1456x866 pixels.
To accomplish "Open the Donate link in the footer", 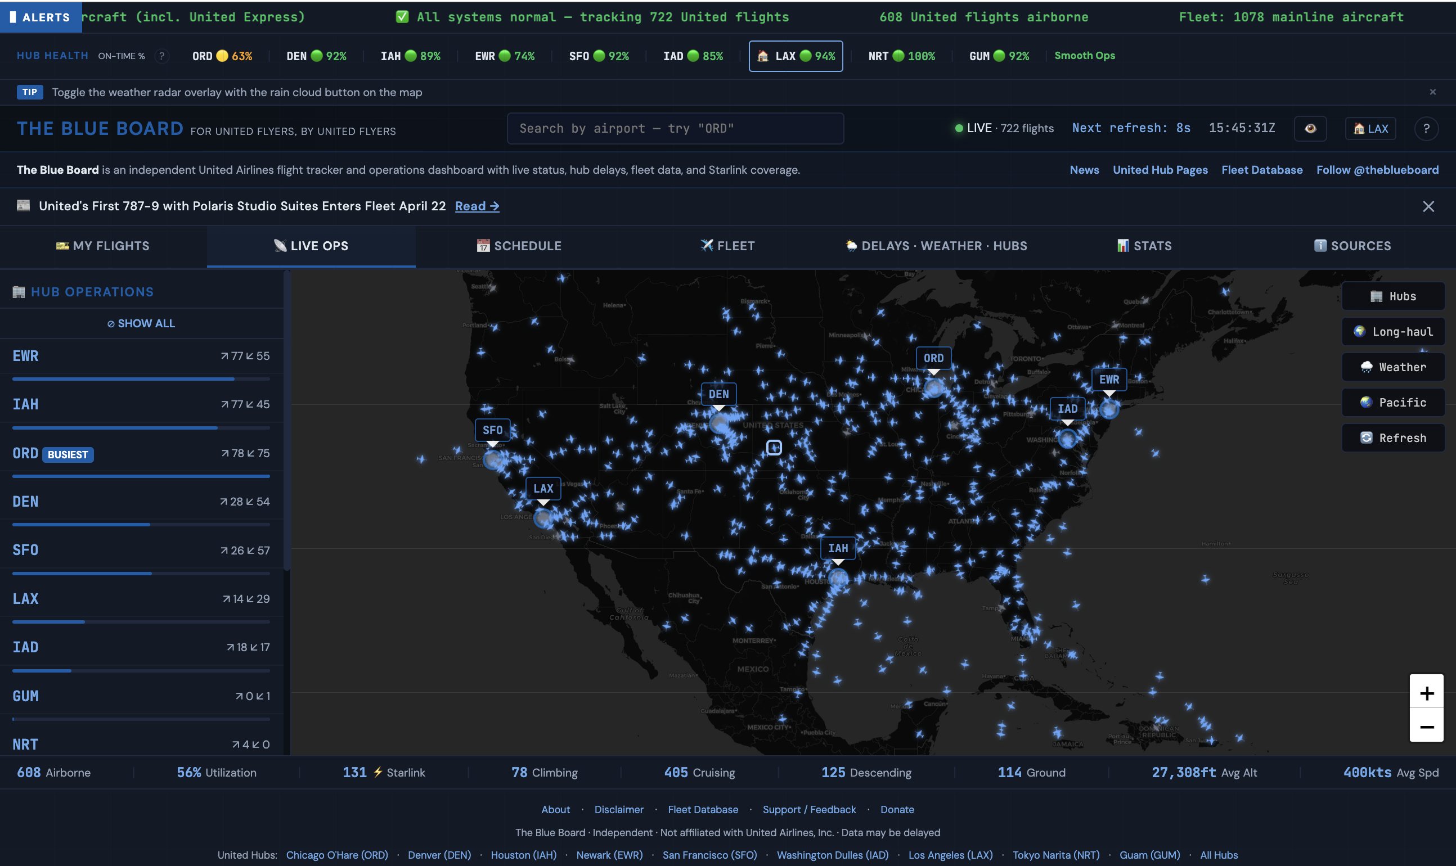I will pyautogui.click(x=897, y=809).
